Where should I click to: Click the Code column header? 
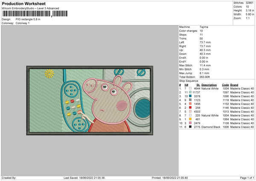(x=225, y=85)
